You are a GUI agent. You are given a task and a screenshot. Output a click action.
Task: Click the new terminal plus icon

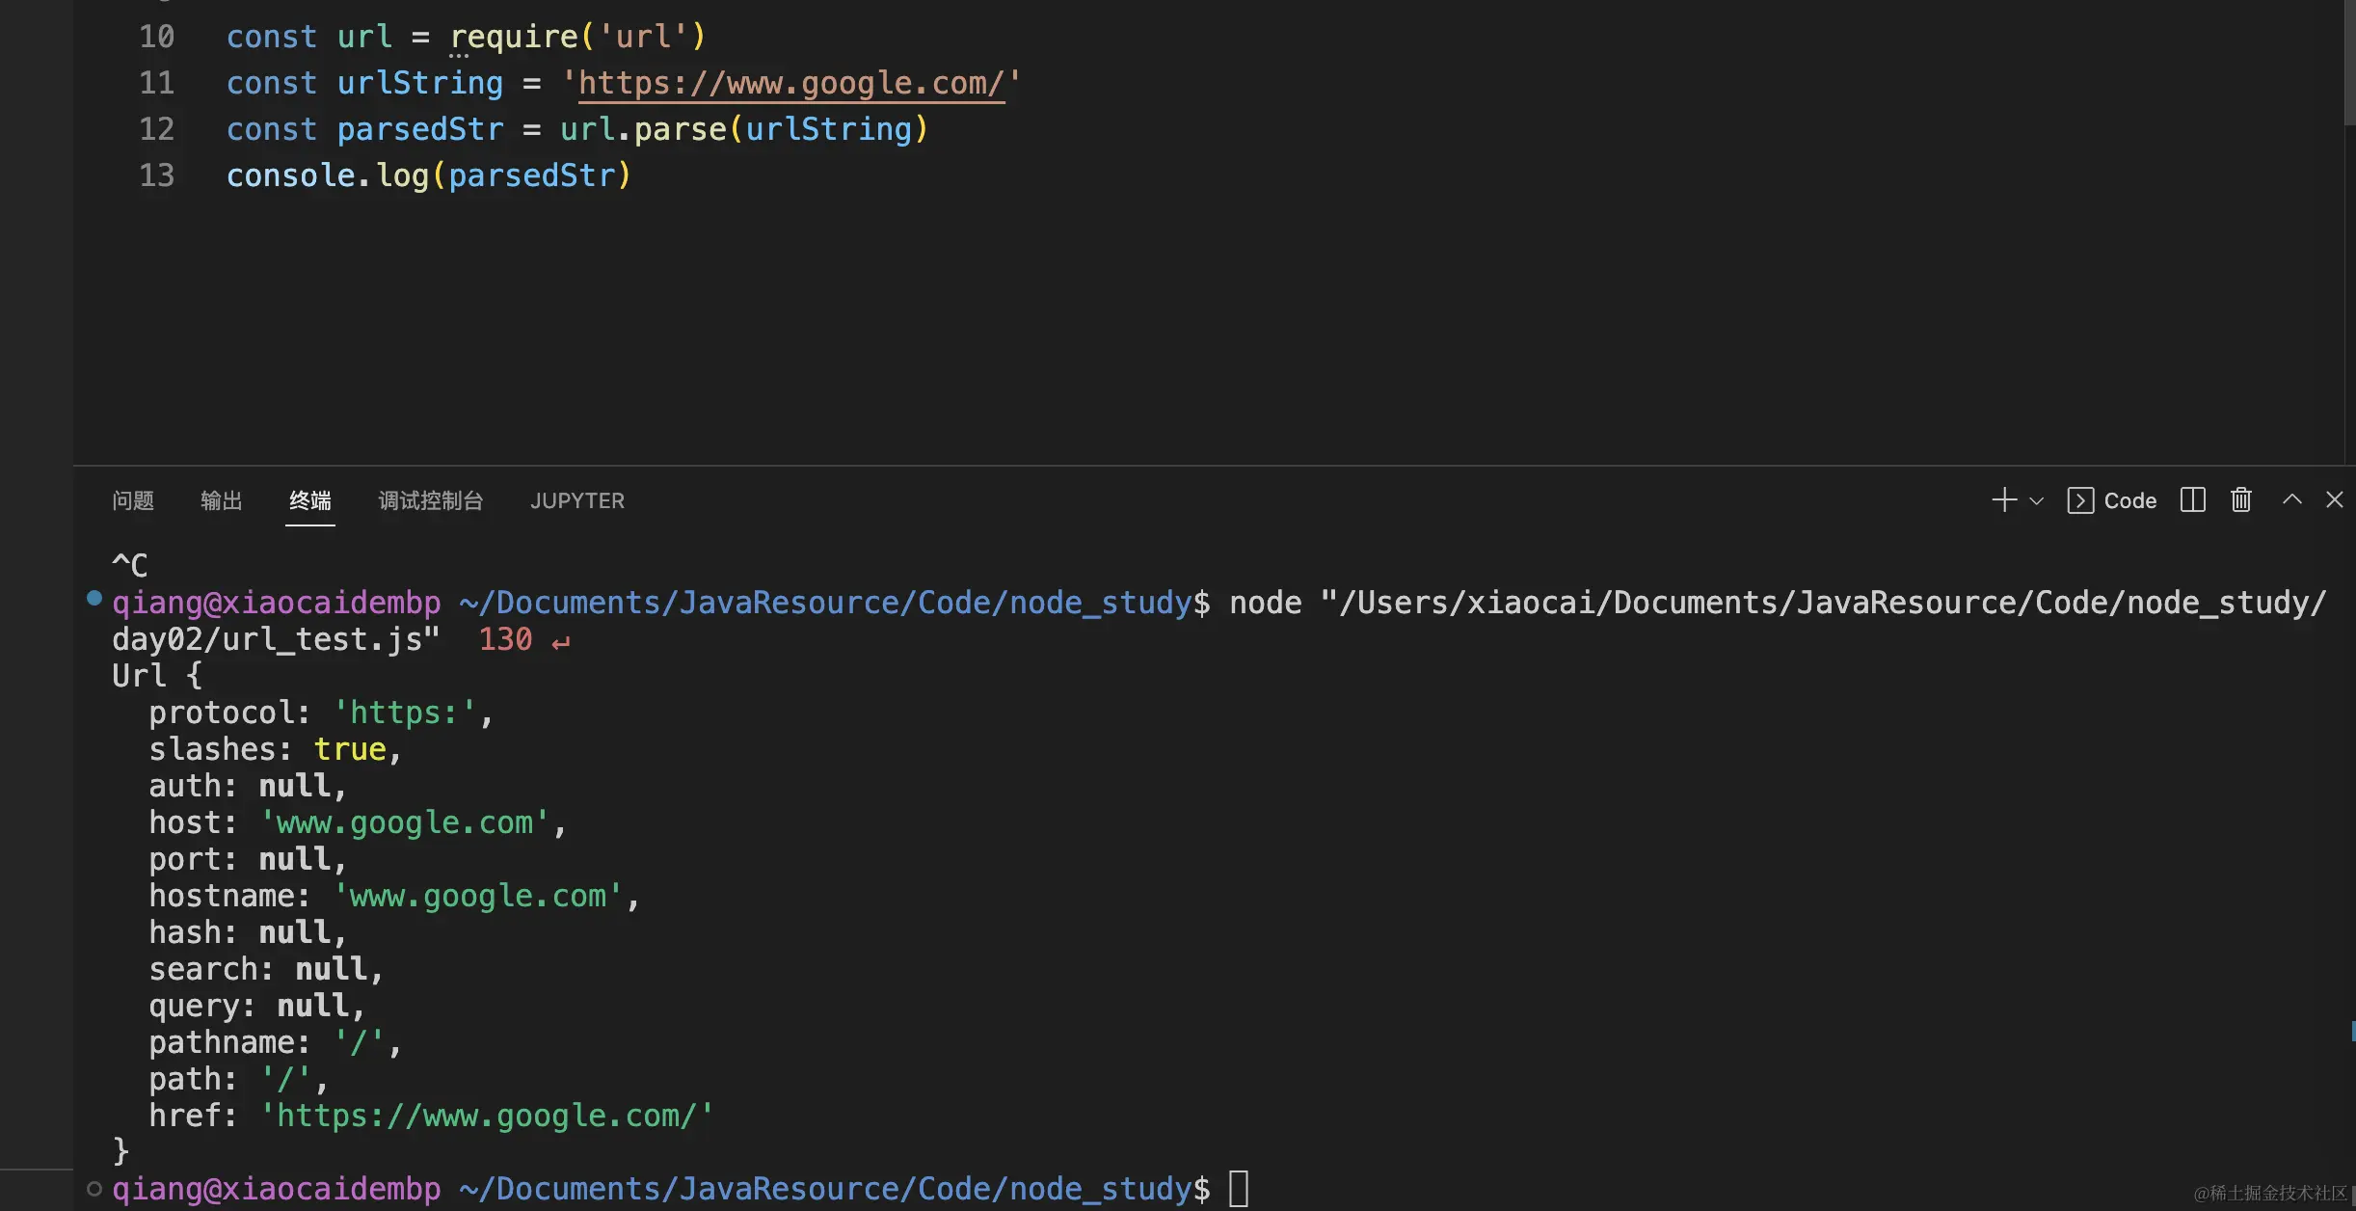[x=2003, y=500]
